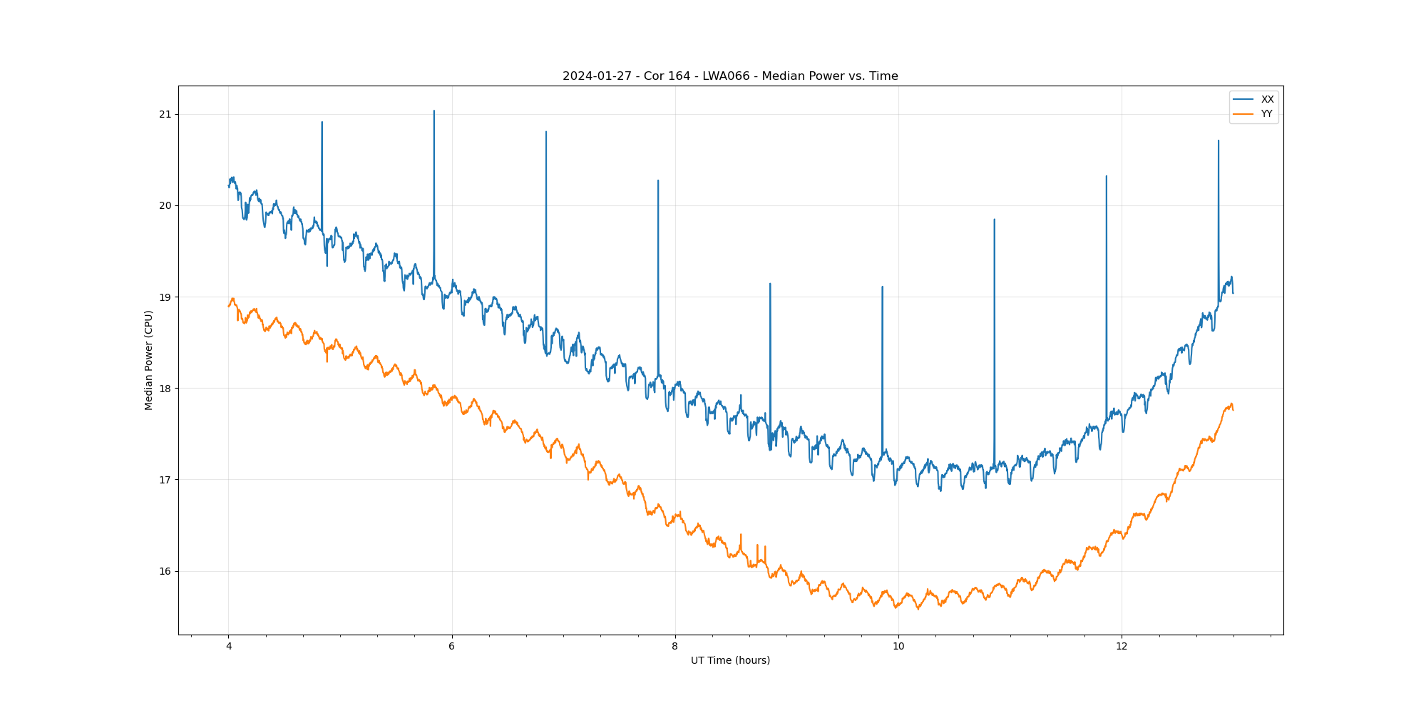
Task: Click the blue XX line sample in legend
Action: [1243, 99]
